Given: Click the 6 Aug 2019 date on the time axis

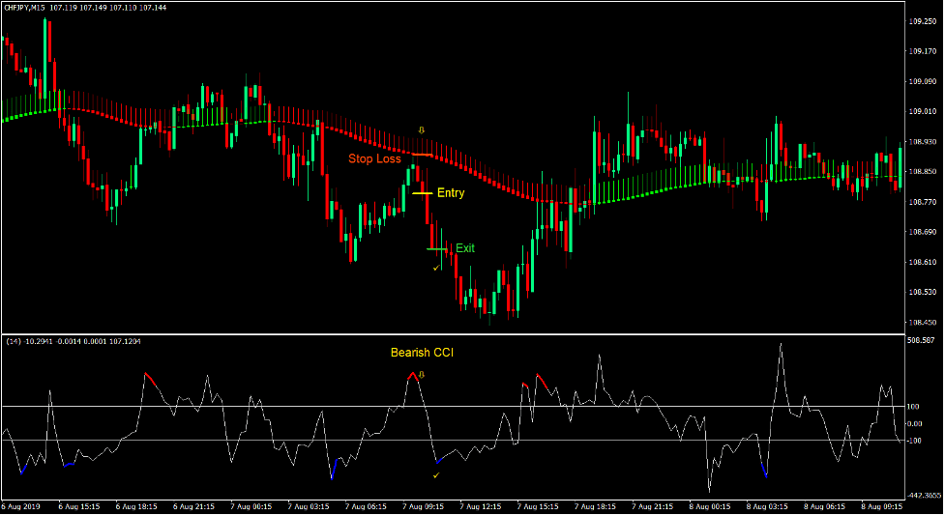Looking at the screenshot, I should pyautogui.click(x=23, y=506).
